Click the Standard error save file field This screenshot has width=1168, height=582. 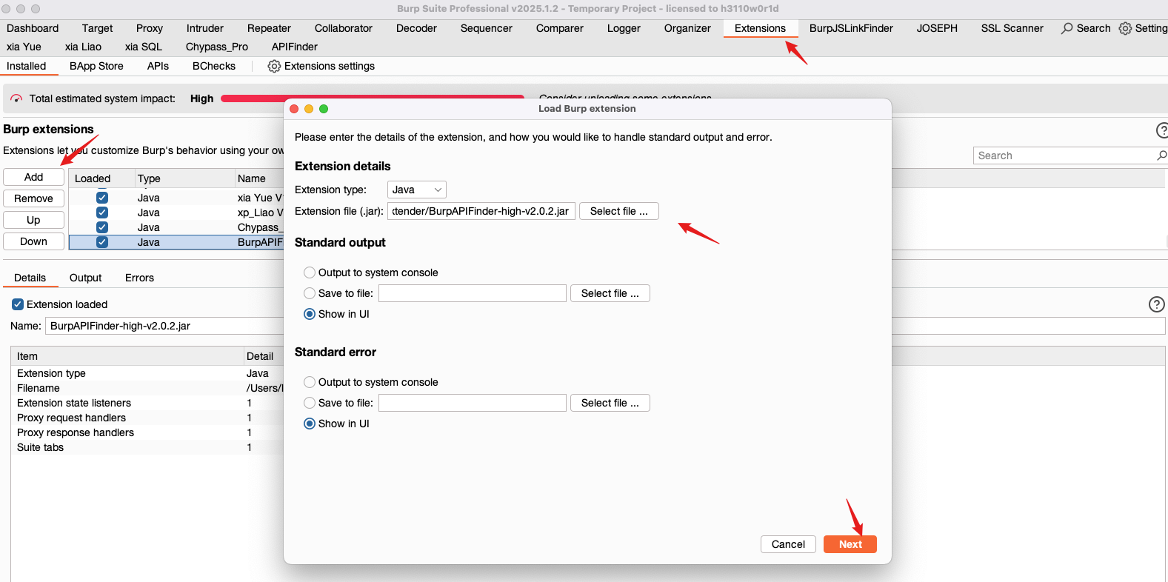click(x=473, y=403)
